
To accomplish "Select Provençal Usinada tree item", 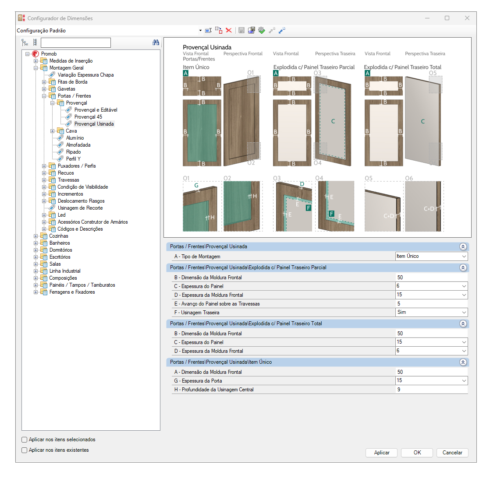I will coord(94,124).
